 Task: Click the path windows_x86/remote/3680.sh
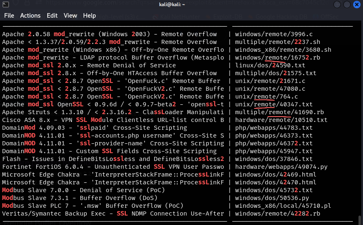[283, 50]
